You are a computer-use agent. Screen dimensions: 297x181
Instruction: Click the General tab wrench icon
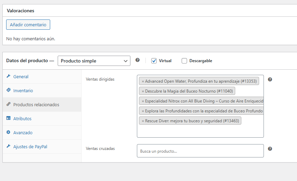pos(8,76)
